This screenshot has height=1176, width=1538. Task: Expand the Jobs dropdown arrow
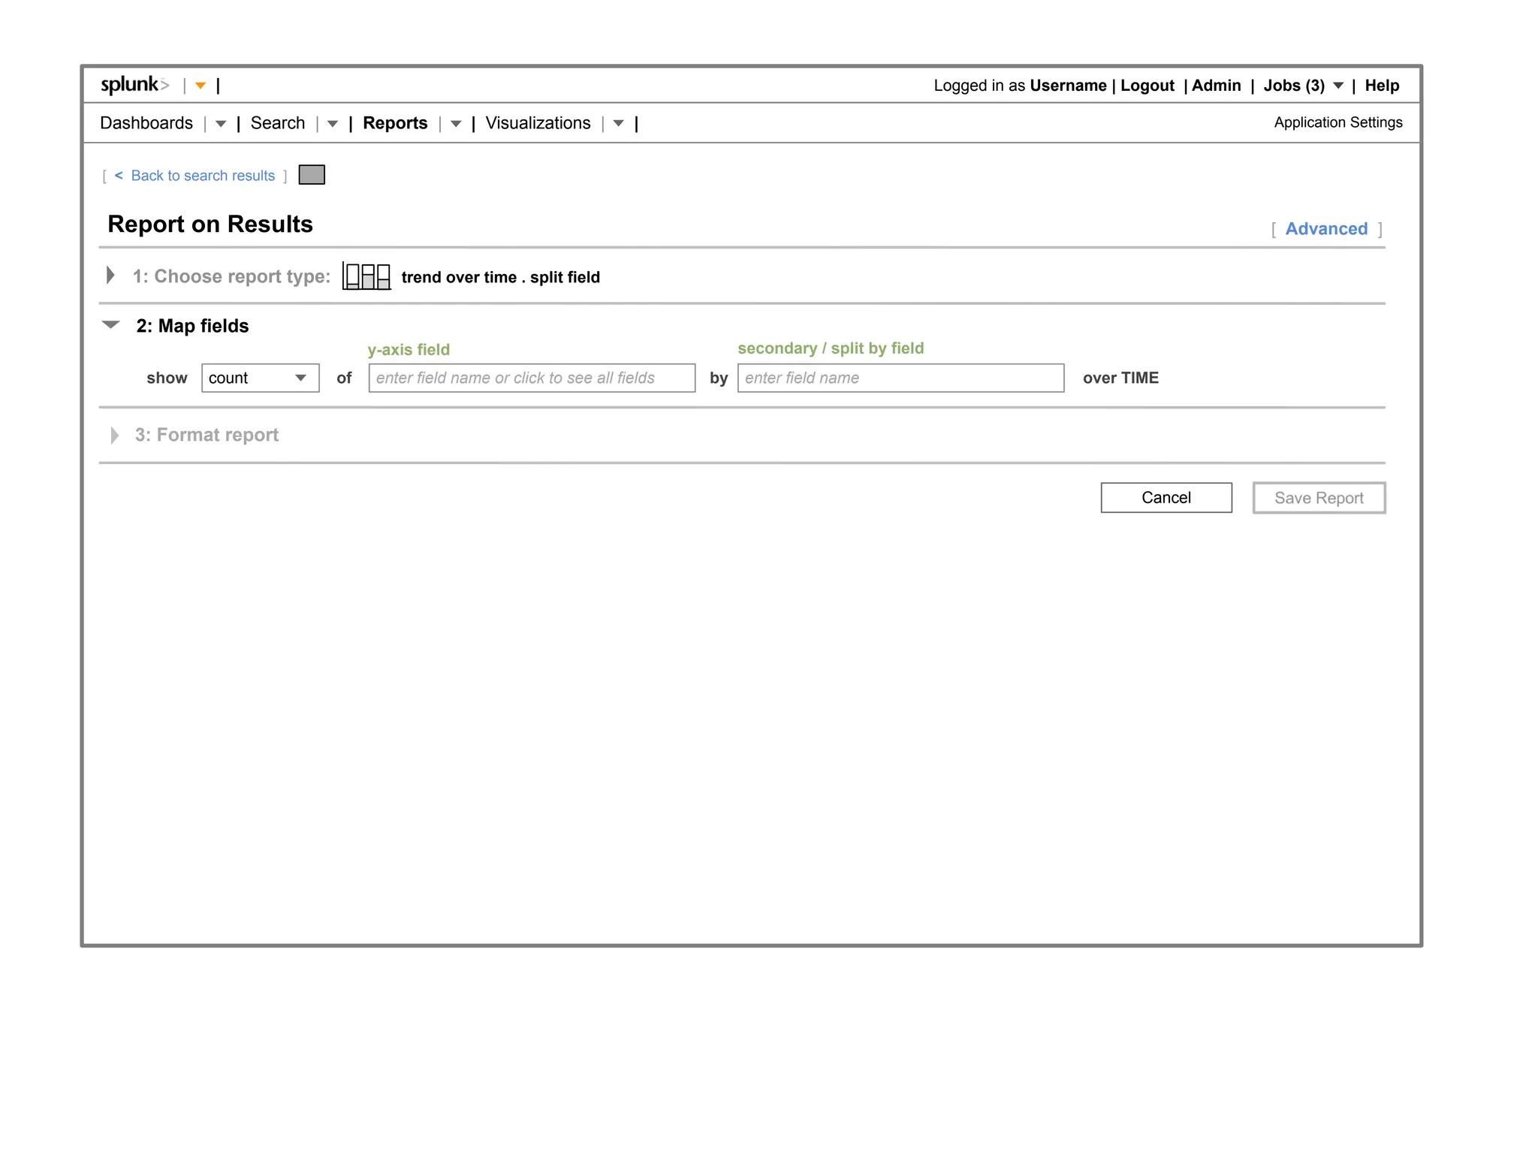tap(1338, 86)
